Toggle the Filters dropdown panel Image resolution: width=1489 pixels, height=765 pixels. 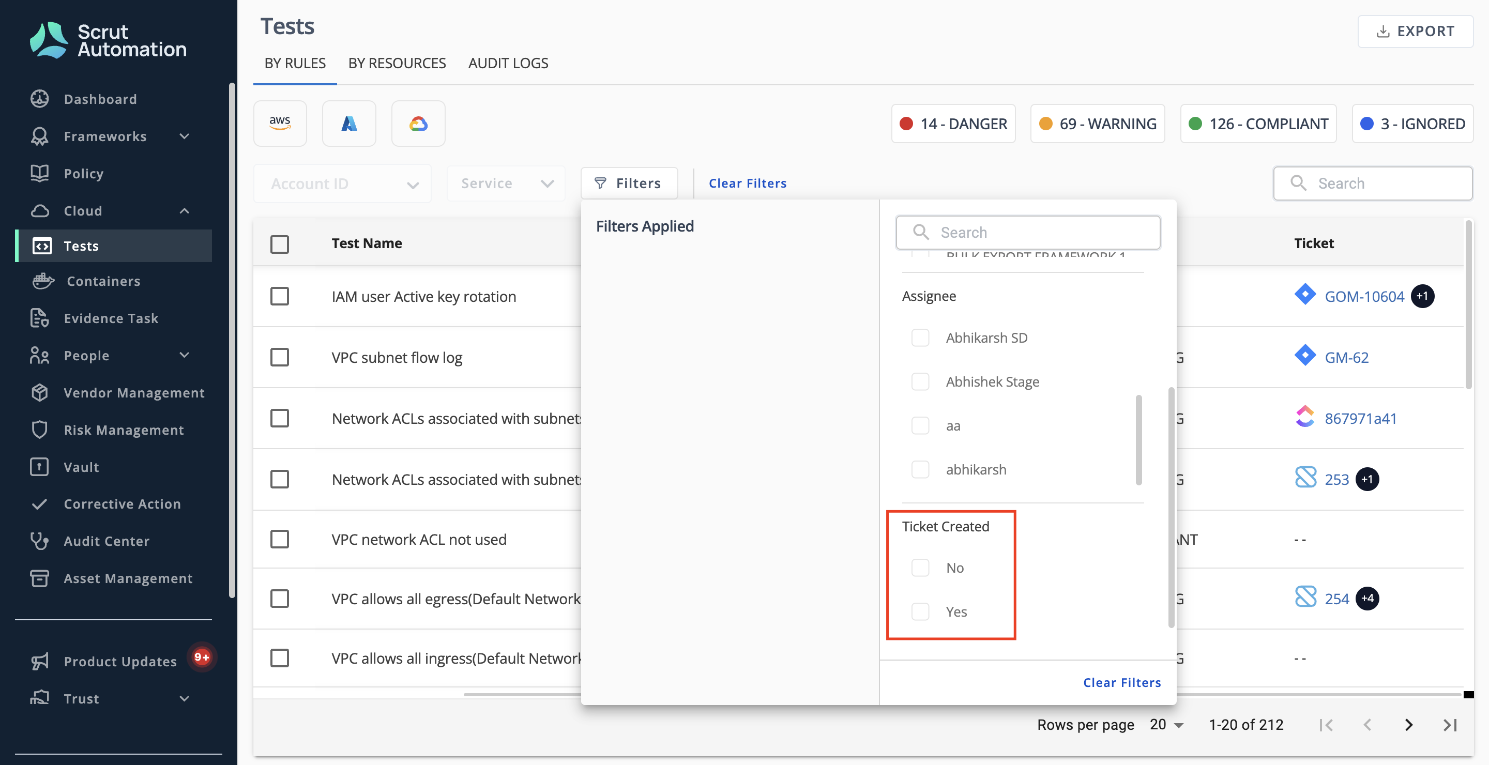(629, 183)
